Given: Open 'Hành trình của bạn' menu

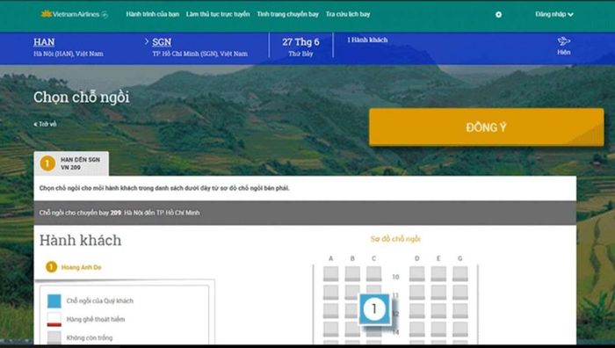Looking at the screenshot, I should 153,14.
